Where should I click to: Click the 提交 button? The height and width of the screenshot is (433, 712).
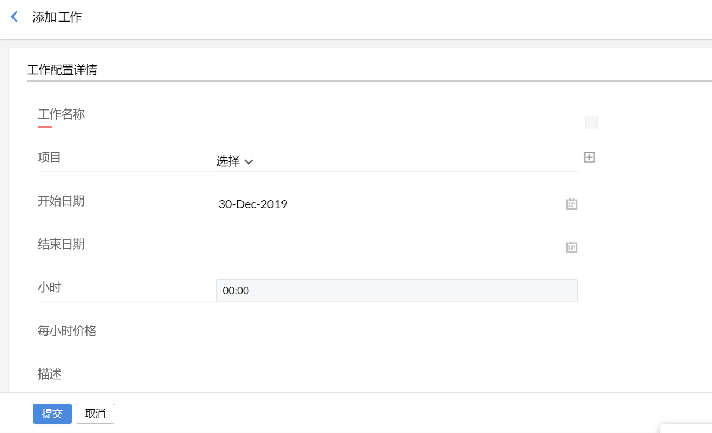coord(52,414)
